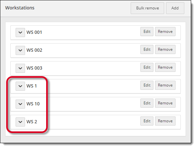Image resolution: width=196 pixels, height=148 pixels.
Task: Remove the WS 2 workstation
Action: pos(165,121)
